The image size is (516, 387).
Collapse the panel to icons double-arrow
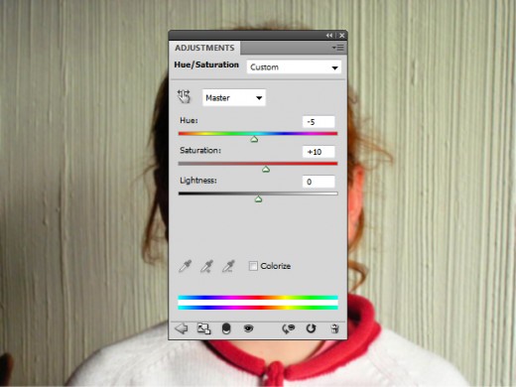pos(329,36)
